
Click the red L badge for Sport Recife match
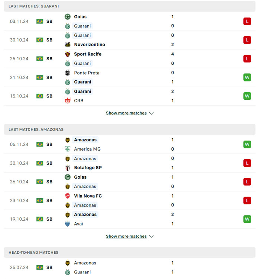point(247,59)
